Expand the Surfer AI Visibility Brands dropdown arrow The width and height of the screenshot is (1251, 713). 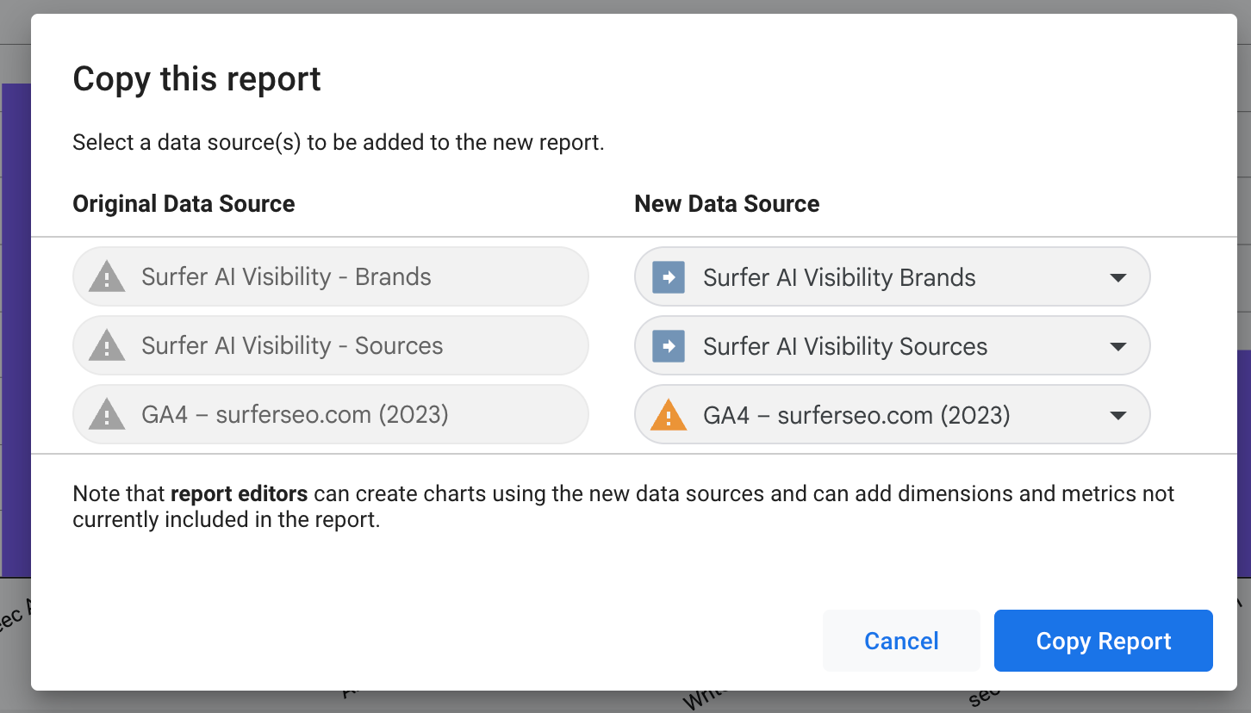[x=1118, y=277]
